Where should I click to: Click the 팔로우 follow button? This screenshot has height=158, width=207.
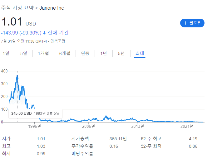point(192,23)
